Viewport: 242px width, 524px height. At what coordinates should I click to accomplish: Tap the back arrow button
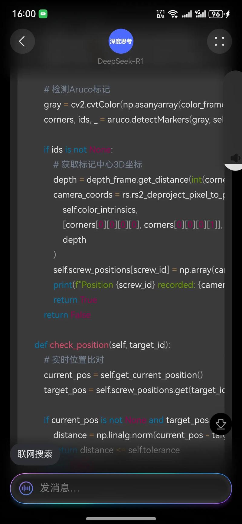point(22,41)
